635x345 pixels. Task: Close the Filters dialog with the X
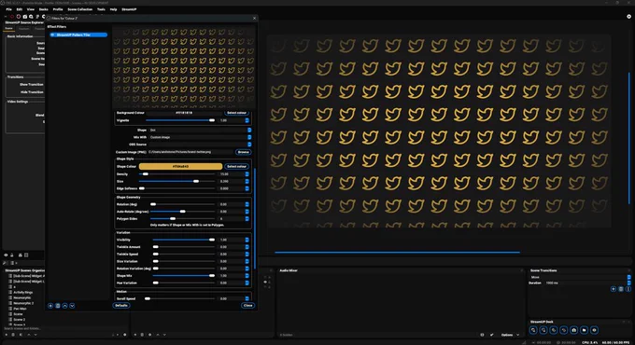click(x=254, y=19)
